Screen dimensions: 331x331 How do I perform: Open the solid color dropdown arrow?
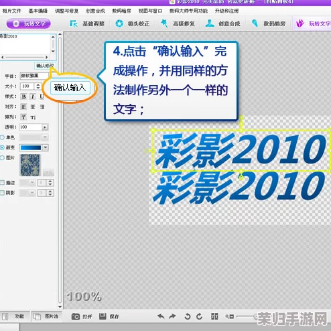[45, 137]
